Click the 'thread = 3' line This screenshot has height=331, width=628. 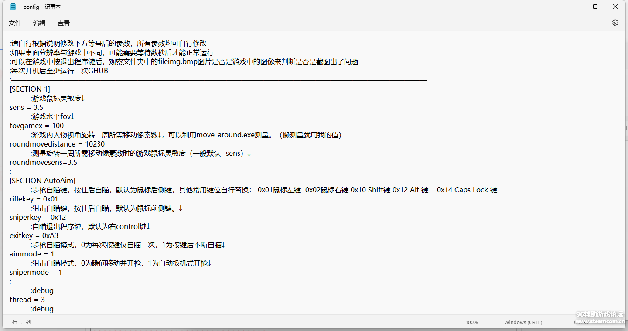coord(27,300)
